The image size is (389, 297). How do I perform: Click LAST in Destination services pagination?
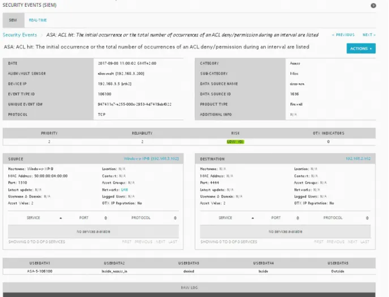[x=365, y=242]
